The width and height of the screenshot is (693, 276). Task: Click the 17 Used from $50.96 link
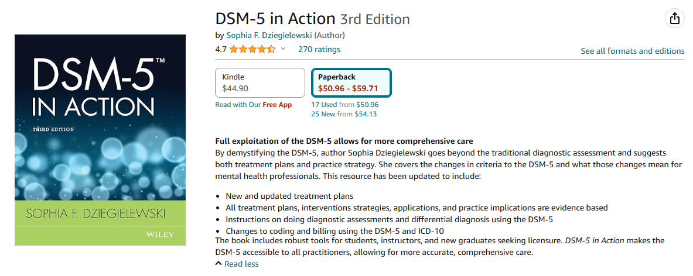pos(344,105)
